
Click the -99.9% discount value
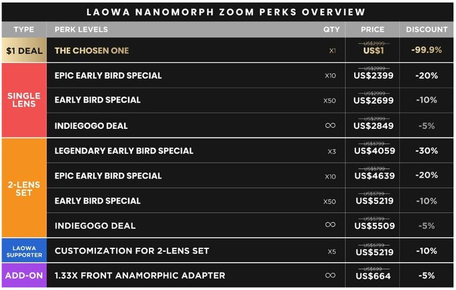(426, 50)
